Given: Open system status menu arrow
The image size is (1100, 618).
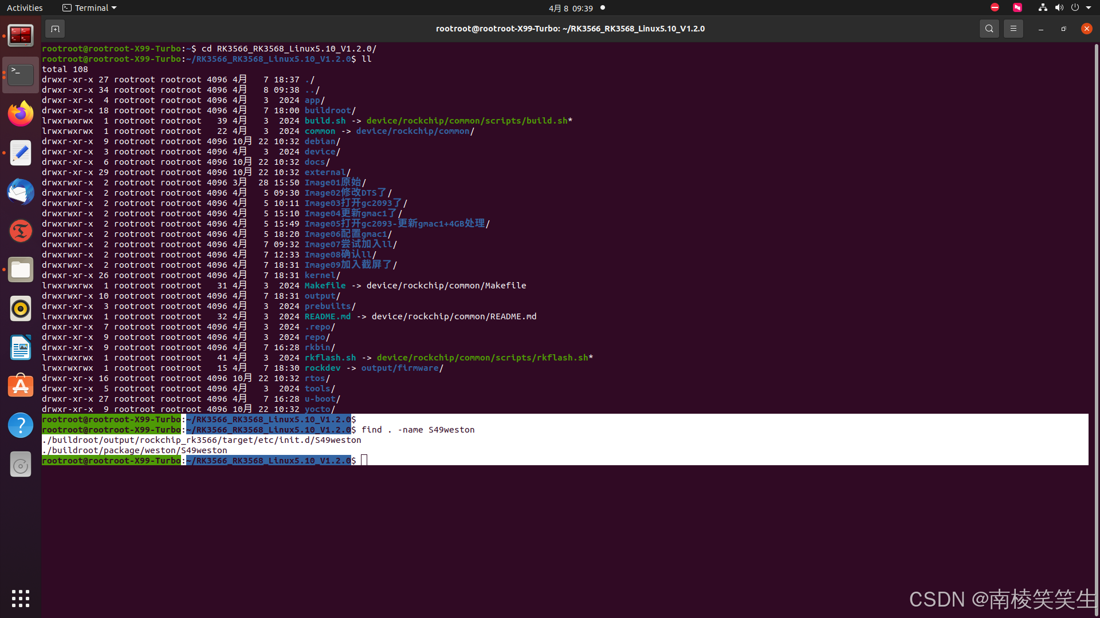Looking at the screenshot, I should pos(1089,8).
